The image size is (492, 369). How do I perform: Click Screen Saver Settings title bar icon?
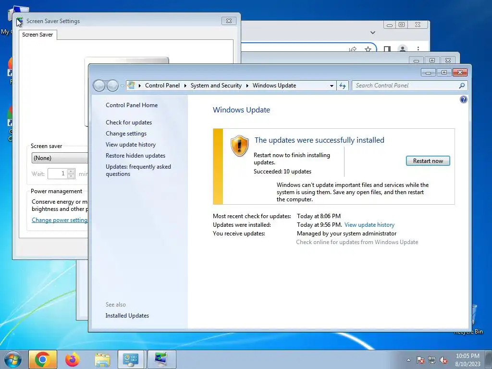point(20,21)
